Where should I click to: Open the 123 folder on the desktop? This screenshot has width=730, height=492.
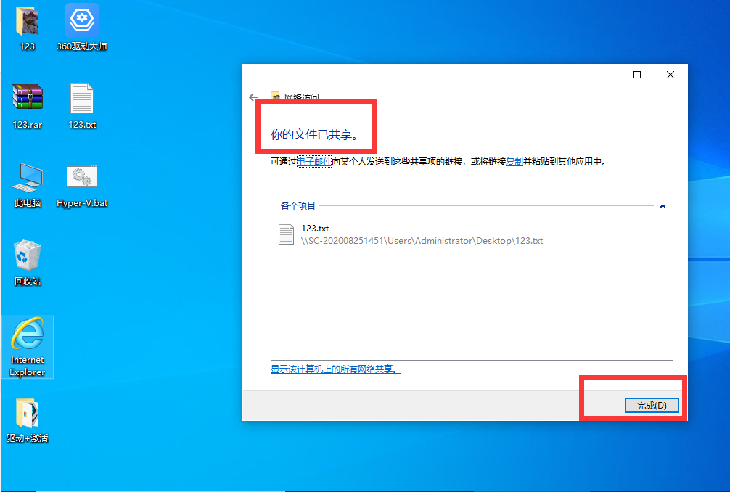[x=27, y=22]
